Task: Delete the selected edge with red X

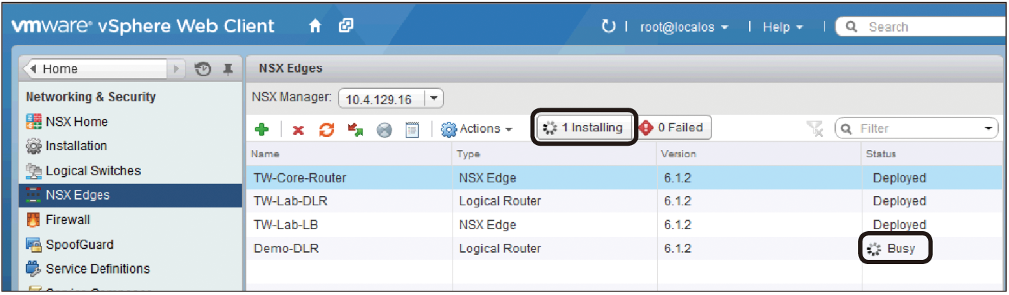Action: click(297, 130)
